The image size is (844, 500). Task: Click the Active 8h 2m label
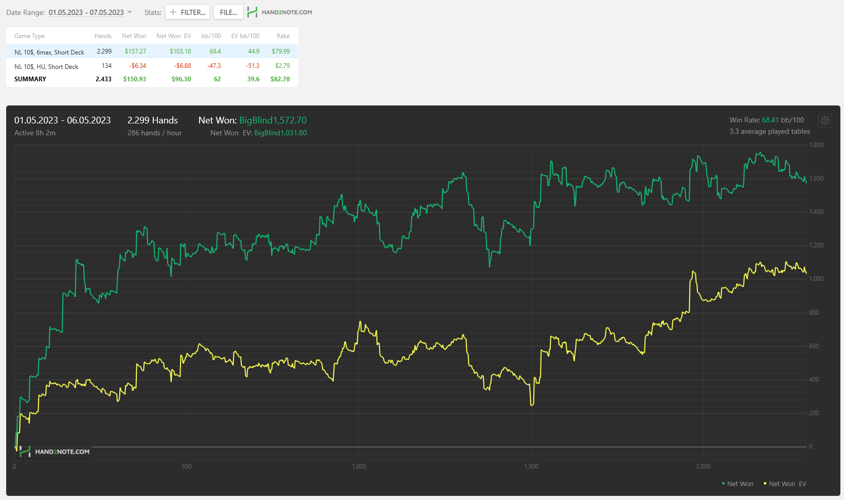pyautogui.click(x=35, y=133)
